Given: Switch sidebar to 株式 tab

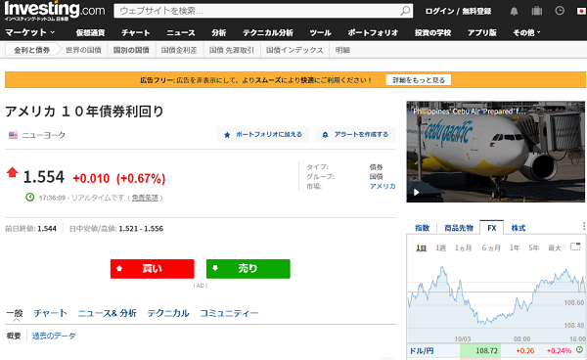Looking at the screenshot, I should coord(519,228).
